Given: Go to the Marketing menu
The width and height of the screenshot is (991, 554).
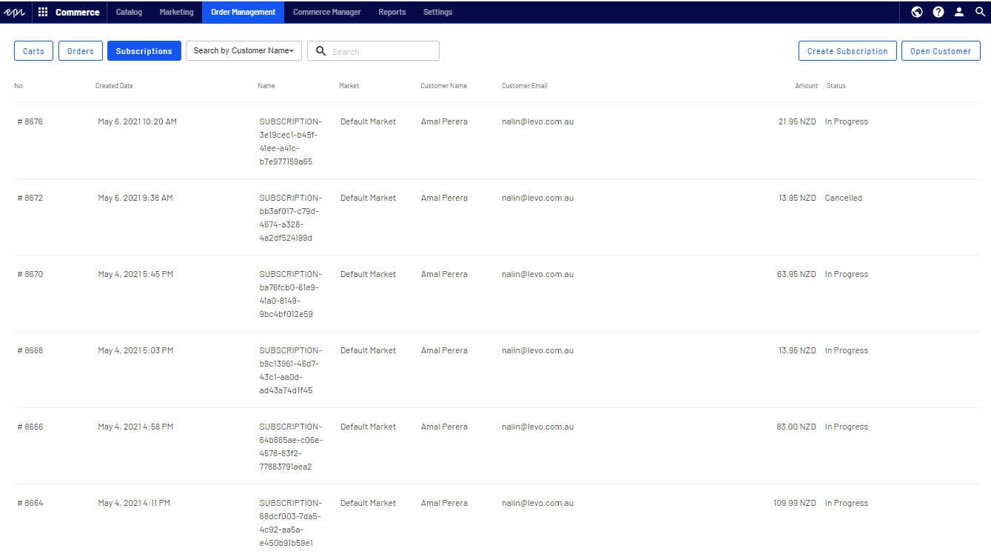Looking at the screenshot, I should 176,12.
